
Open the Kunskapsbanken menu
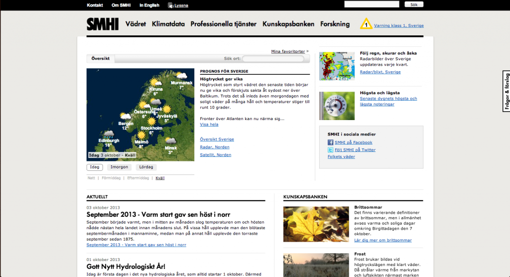tap(288, 24)
